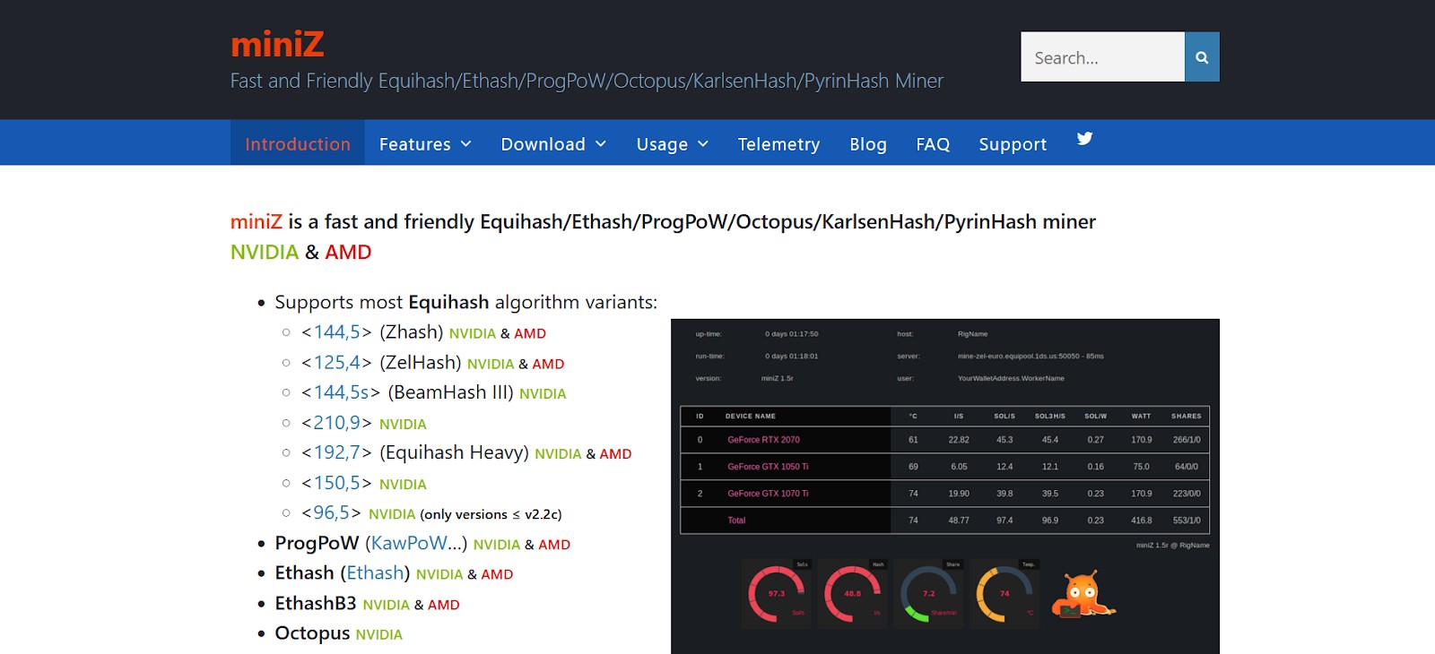Open the 96,5 algorithm link
The width and height of the screenshot is (1435, 654).
[332, 513]
